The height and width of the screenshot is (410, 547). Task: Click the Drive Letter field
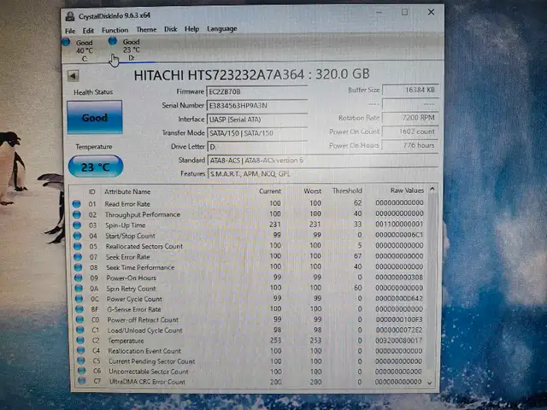[x=257, y=147]
